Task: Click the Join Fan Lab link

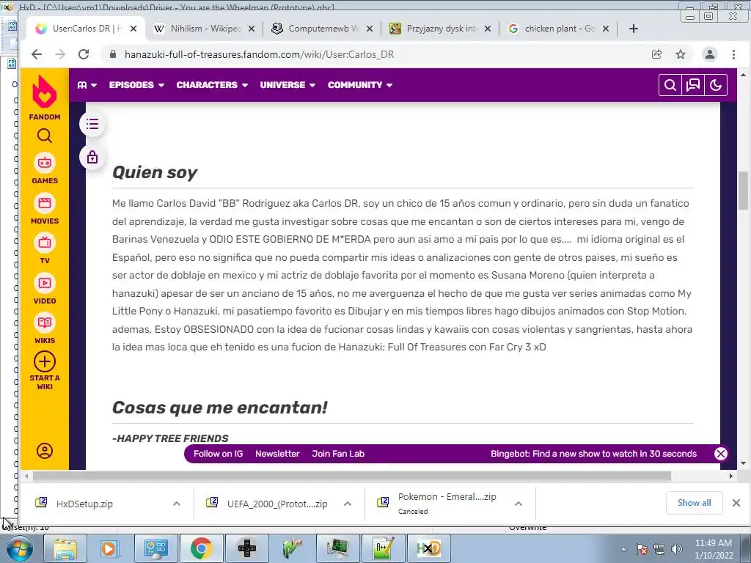Action: coord(338,454)
